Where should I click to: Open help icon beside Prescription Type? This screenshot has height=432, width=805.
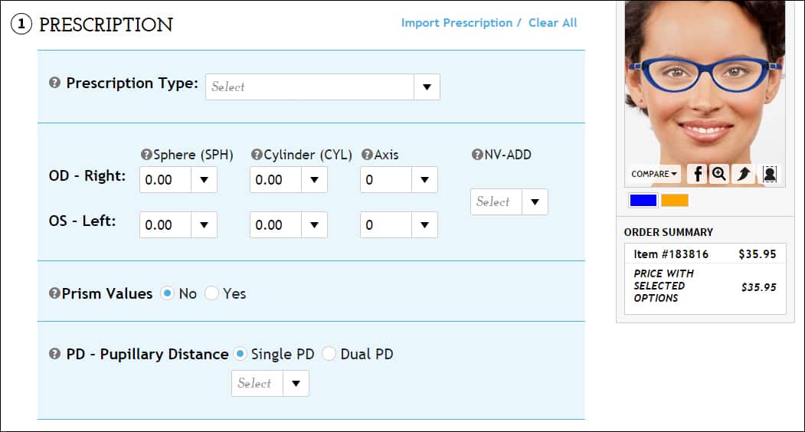pos(54,83)
